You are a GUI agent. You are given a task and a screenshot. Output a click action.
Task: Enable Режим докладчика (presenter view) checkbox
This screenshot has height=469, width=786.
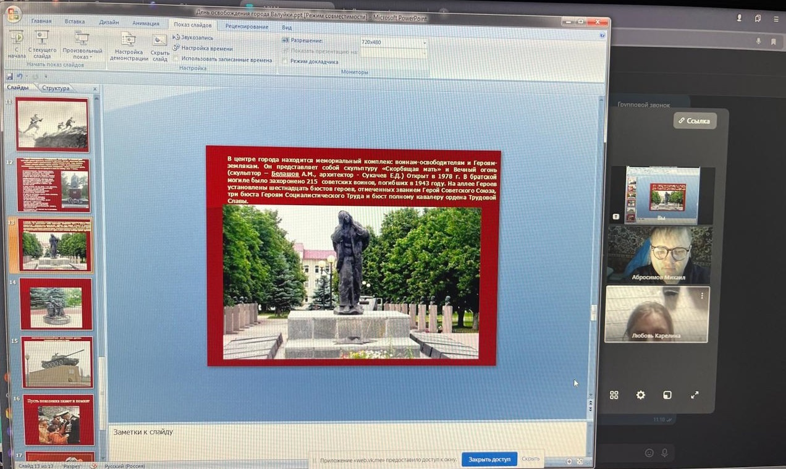(x=284, y=61)
